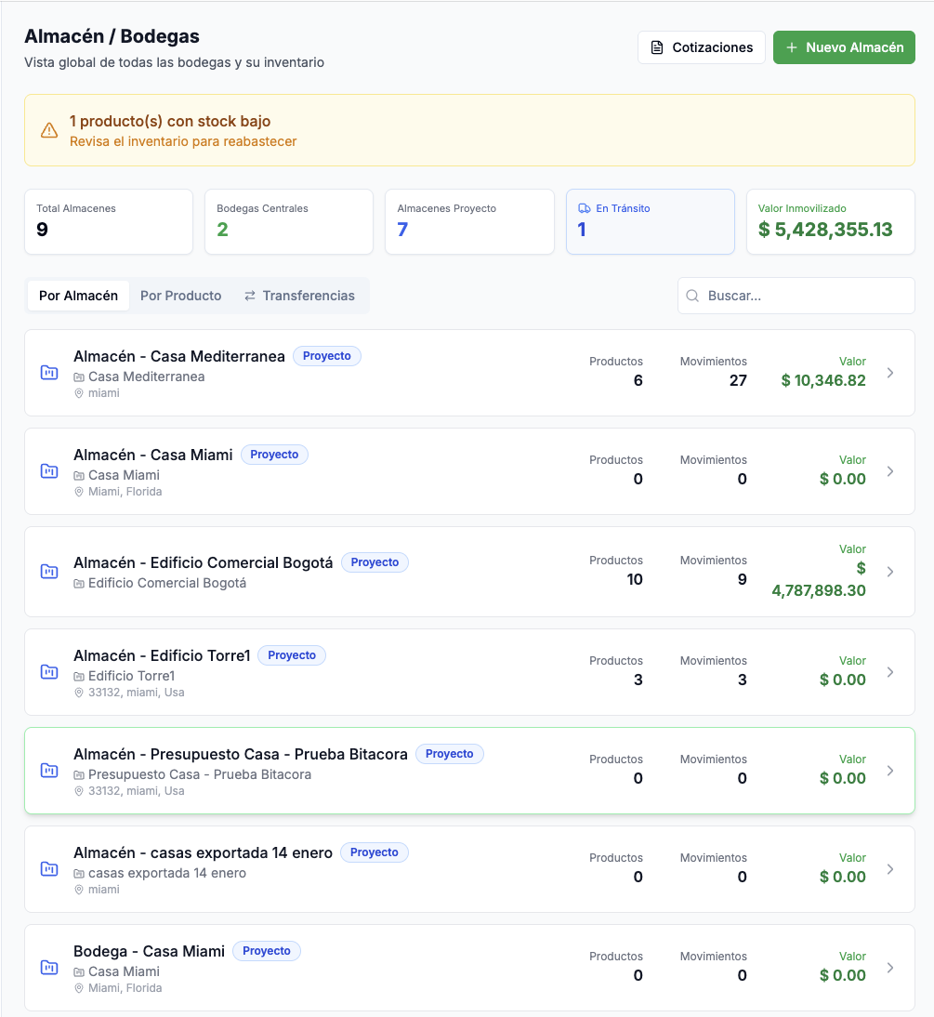This screenshot has height=1017, width=934.
Task: Click the warning triangle icon in stock alert
Action: (x=49, y=130)
